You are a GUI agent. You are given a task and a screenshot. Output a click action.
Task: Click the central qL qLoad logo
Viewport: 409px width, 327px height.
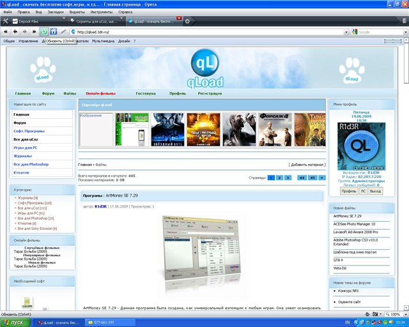click(x=205, y=68)
